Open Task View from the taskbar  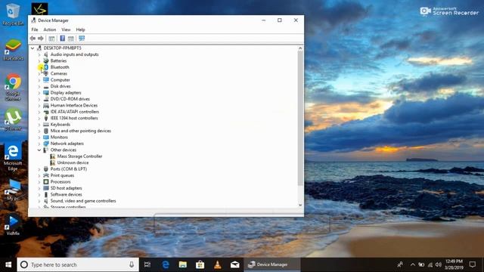(147, 264)
